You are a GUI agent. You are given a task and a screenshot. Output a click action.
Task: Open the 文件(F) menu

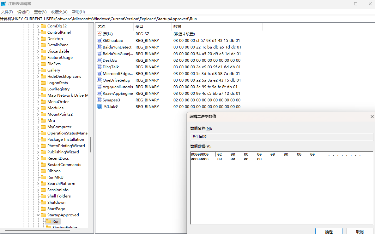(x=7, y=12)
